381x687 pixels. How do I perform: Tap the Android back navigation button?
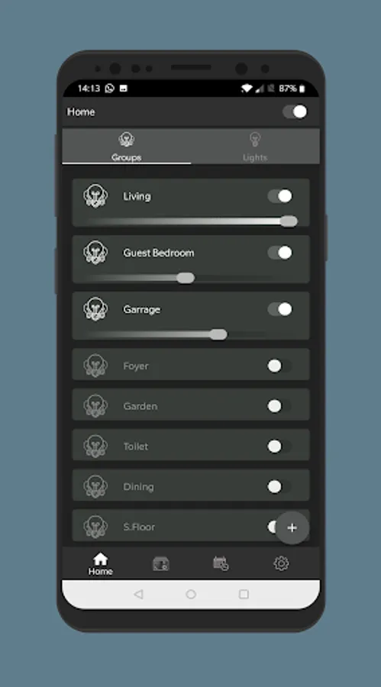(x=138, y=594)
